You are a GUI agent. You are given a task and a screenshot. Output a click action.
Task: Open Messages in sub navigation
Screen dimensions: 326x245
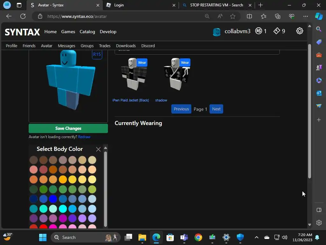[67, 46]
